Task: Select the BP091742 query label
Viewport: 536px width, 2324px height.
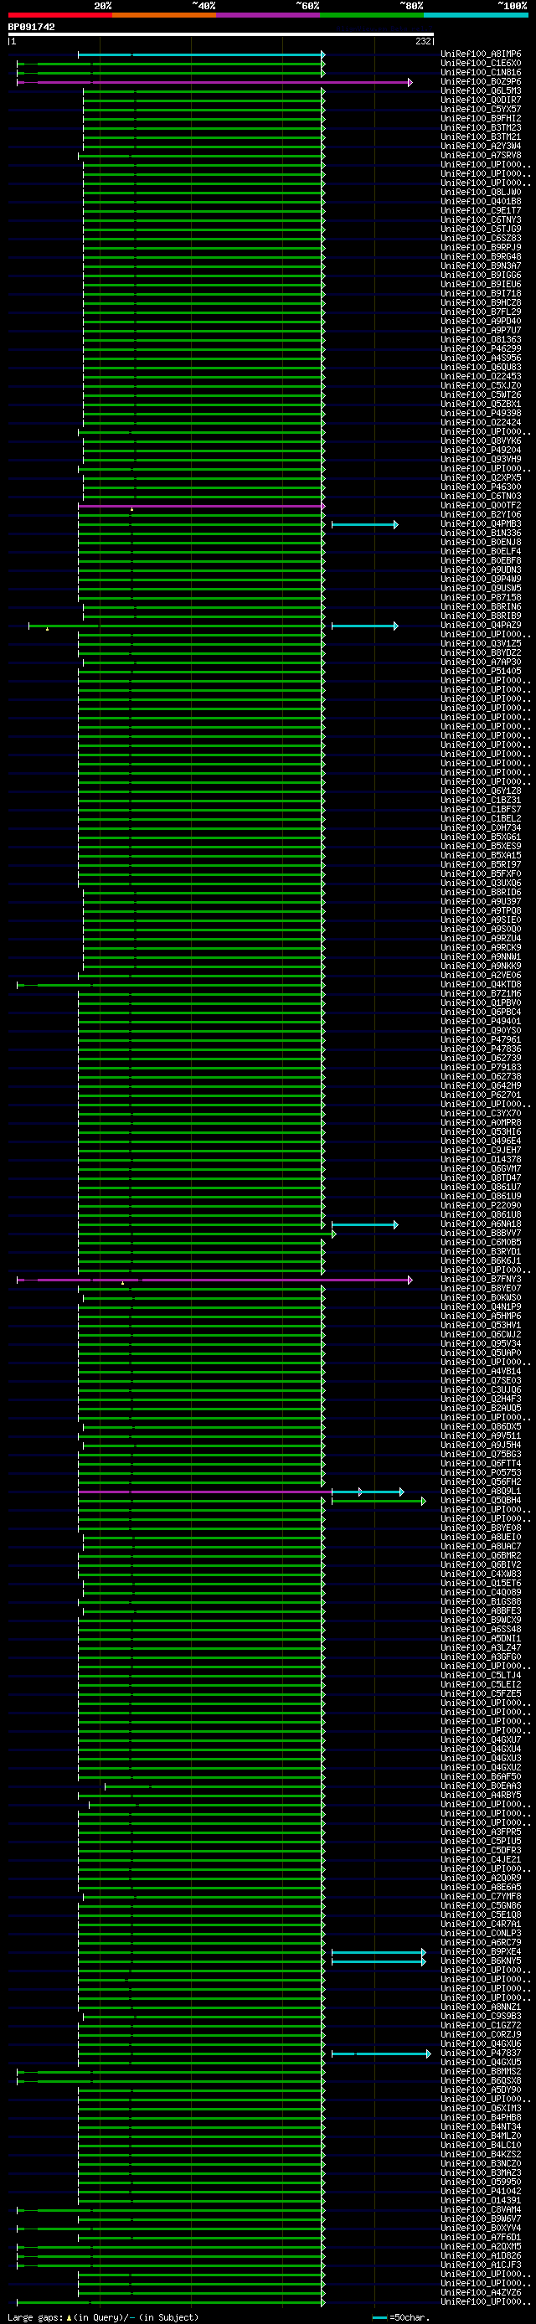Action: pyautogui.click(x=32, y=27)
